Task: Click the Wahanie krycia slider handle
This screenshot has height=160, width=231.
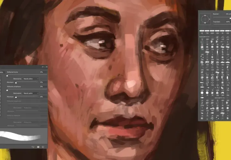Action: [x=7, y=76]
